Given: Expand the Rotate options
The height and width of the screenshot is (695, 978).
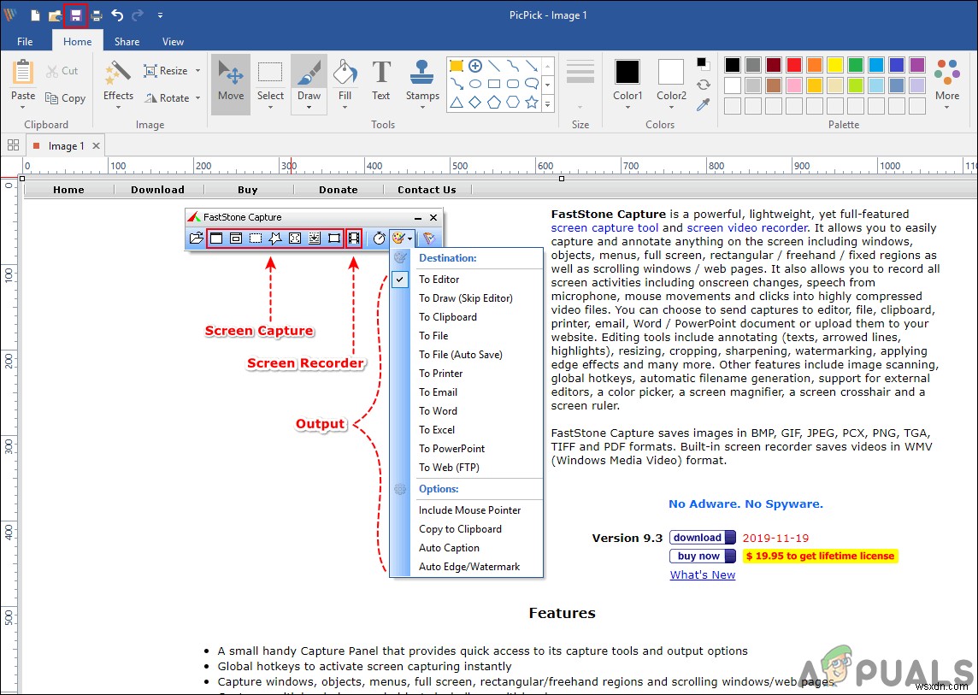Looking at the screenshot, I should click(197, 97).
